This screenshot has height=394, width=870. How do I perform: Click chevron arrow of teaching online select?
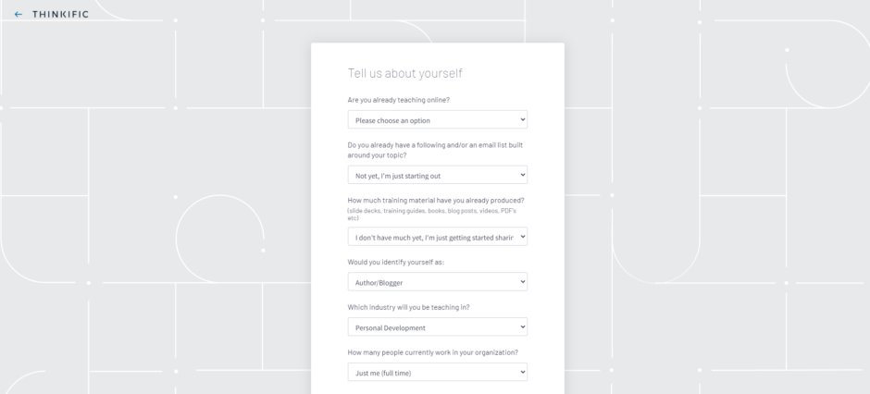click(x=522, y=119)
